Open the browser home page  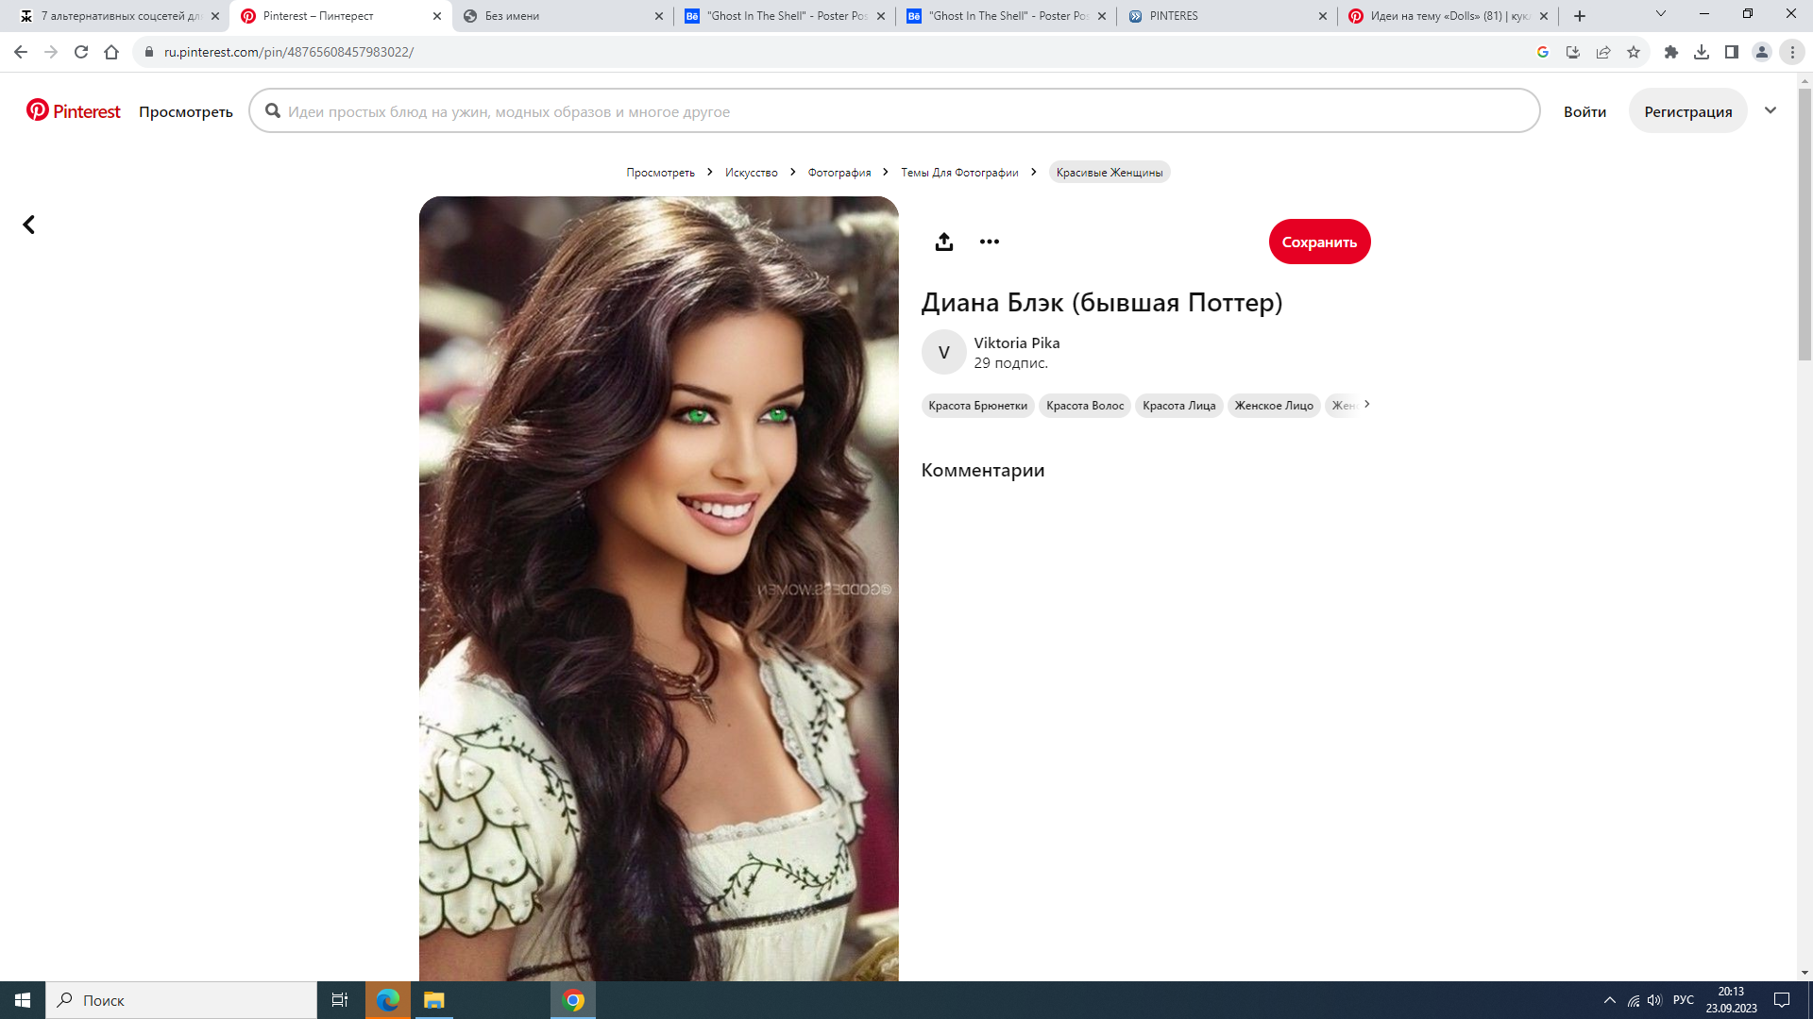(111, 52)
